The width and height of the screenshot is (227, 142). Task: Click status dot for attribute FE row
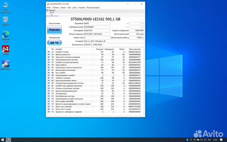49,112
